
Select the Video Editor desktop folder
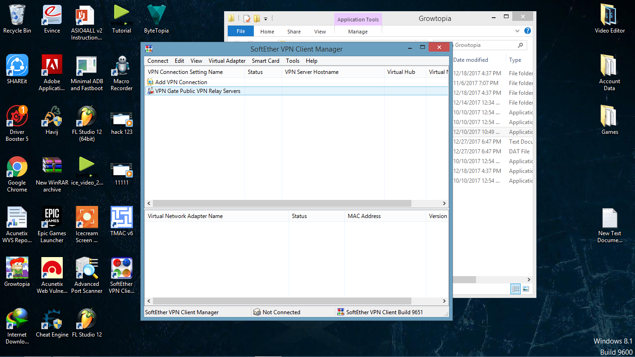pos(609,19)
